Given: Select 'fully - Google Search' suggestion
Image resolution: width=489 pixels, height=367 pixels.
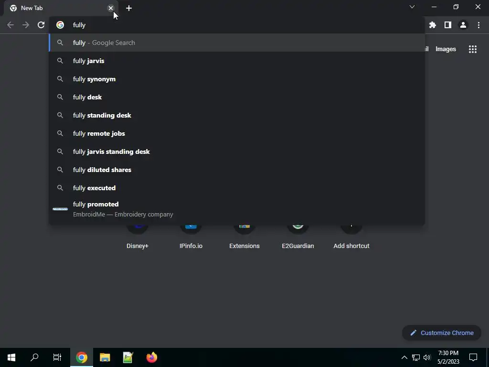Looking at the screenshot, I should (x=237, y=43).
